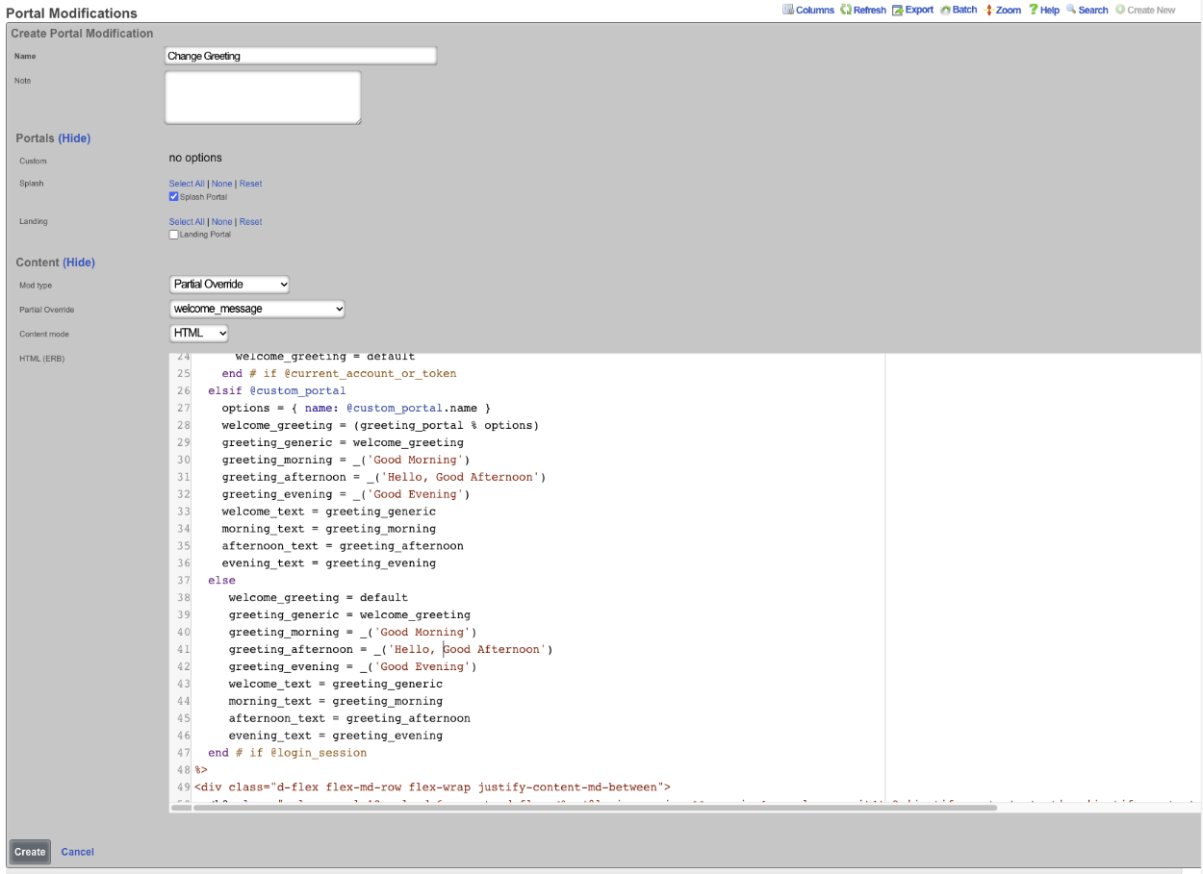The height and width of the screenshot is (874, 1203).
Task: Click into the Note text area
Action: [x=263, y=97]
